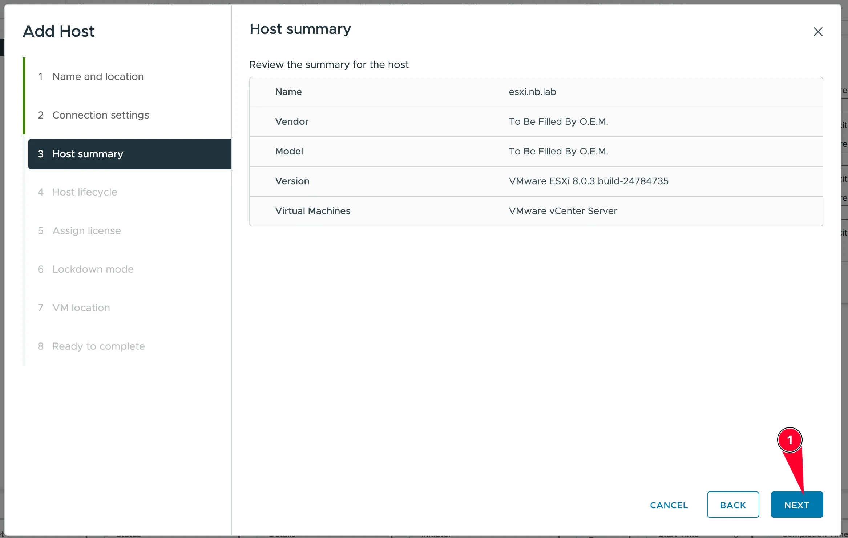Click the VMware vCenter Server value

pyautogui.click(x=563, y=211)
